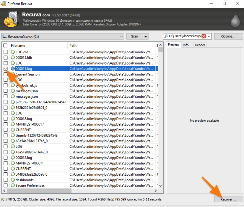Viewport: 244px width, 207px height.
Task: Check the box for MANIFEST-000017
Action: tap(5, 124)
